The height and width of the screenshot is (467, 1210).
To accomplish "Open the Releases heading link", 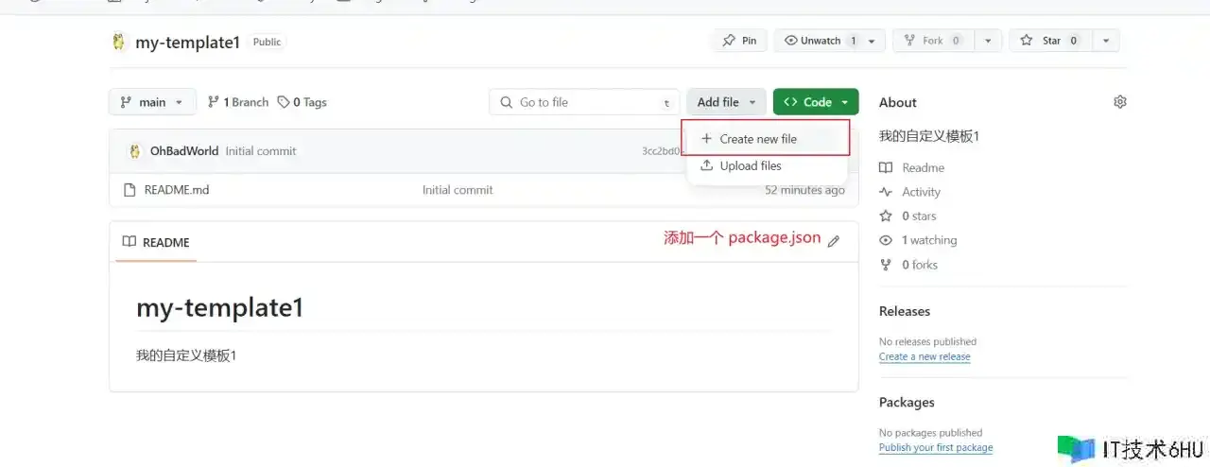I will click(905, 311).
